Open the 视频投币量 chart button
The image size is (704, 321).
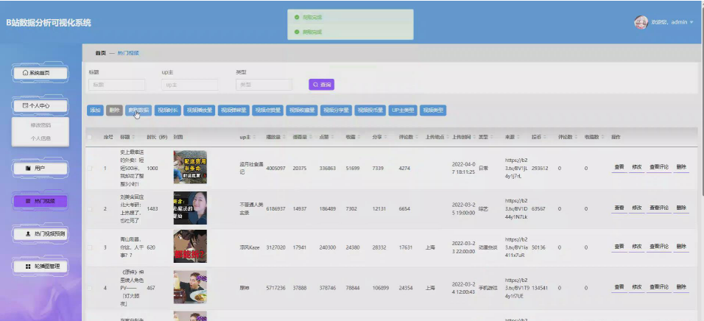tap(370, 110)
